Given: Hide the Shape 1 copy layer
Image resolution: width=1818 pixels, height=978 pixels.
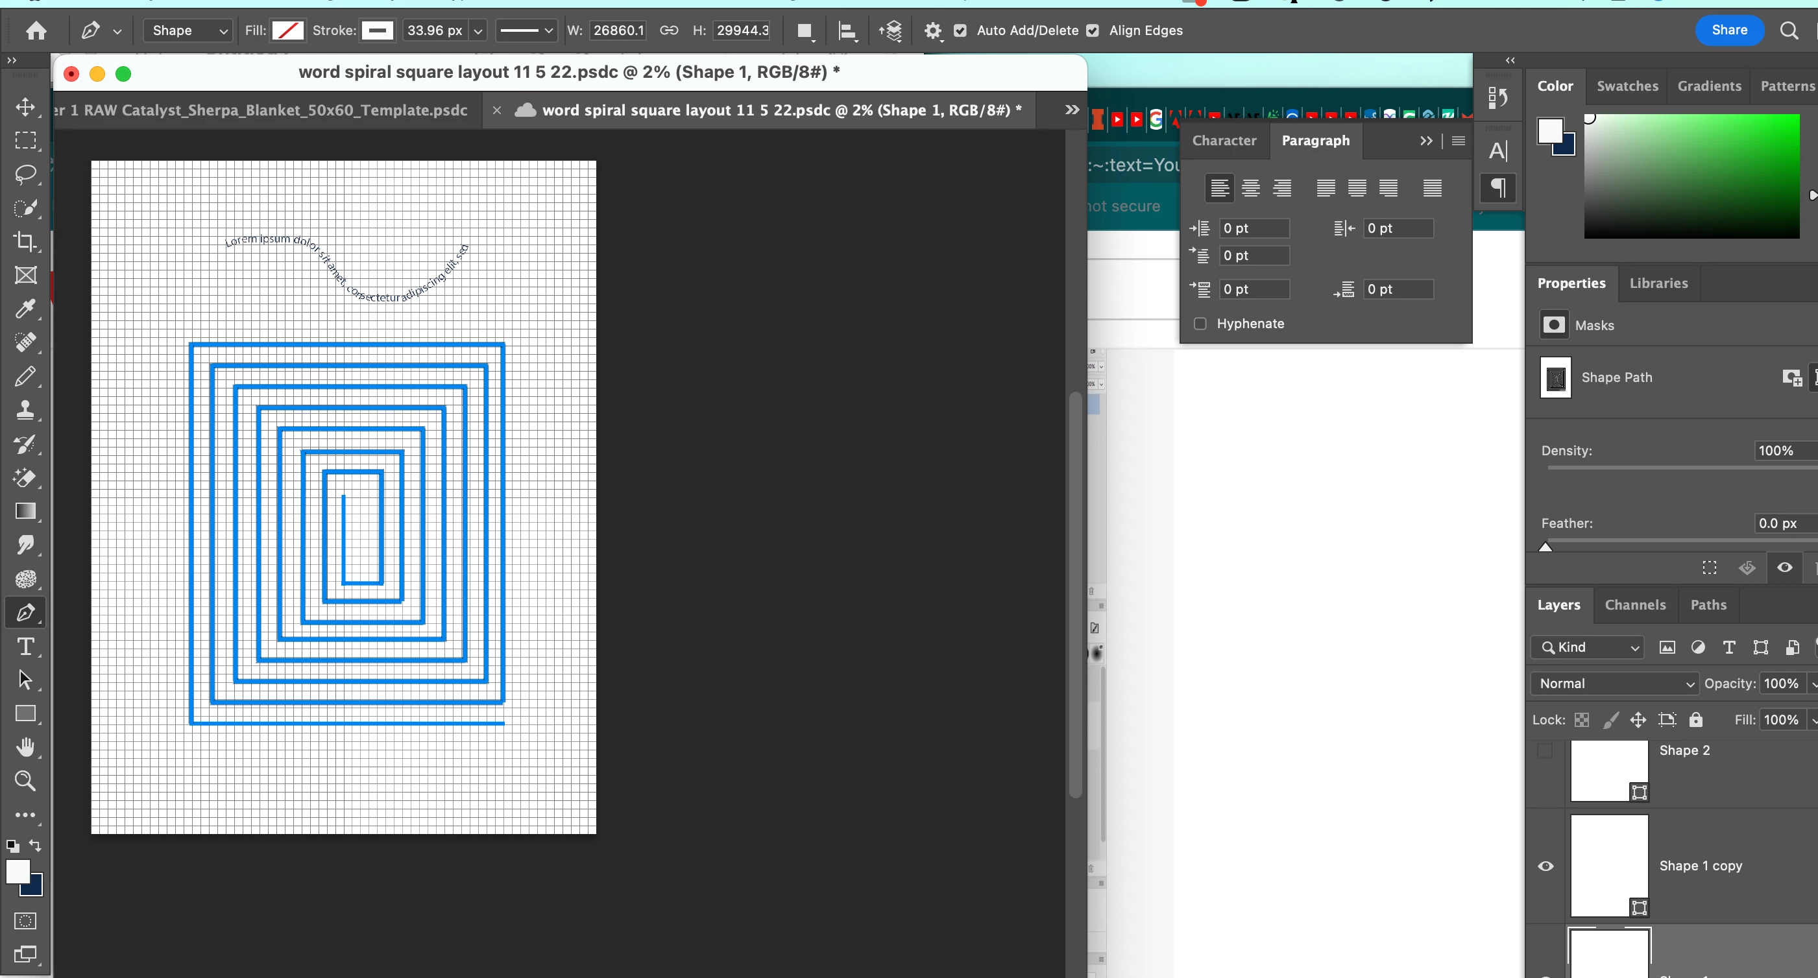Looking at the screenshot, I should coord(1545,866).
